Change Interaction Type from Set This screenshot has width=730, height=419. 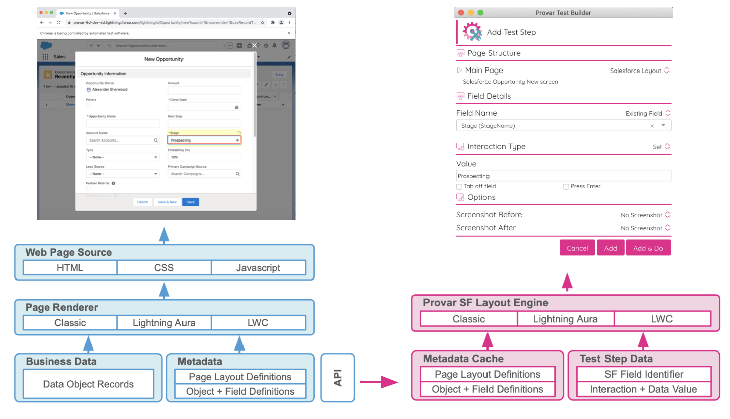pyautogui.click(x=661, y=147)
